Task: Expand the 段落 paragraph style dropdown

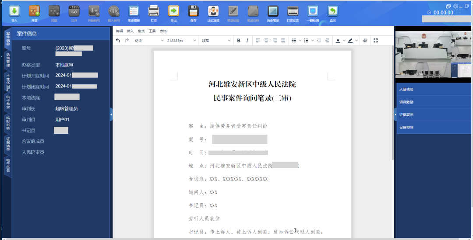Action: pos(216,41)
